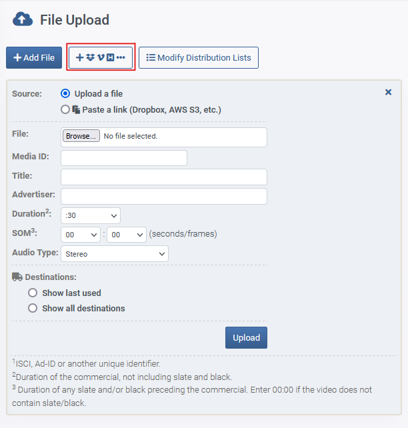This screenshot has height=428, width=408.
Task: Click the list icon on Modify Distribution Lists
Action: 151,57
